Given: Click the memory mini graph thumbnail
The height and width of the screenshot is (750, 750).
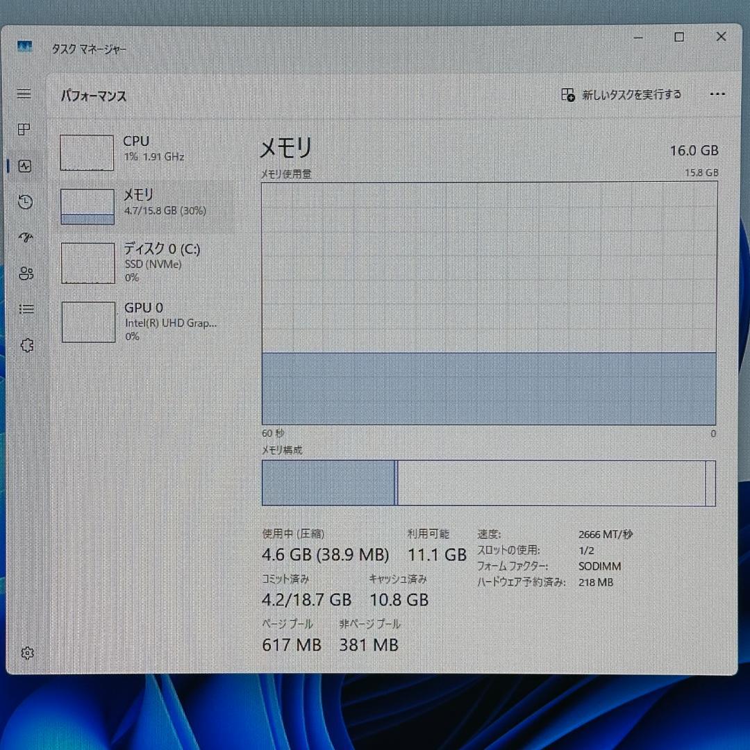Looking at the screenshot, I should coord(87,207).
